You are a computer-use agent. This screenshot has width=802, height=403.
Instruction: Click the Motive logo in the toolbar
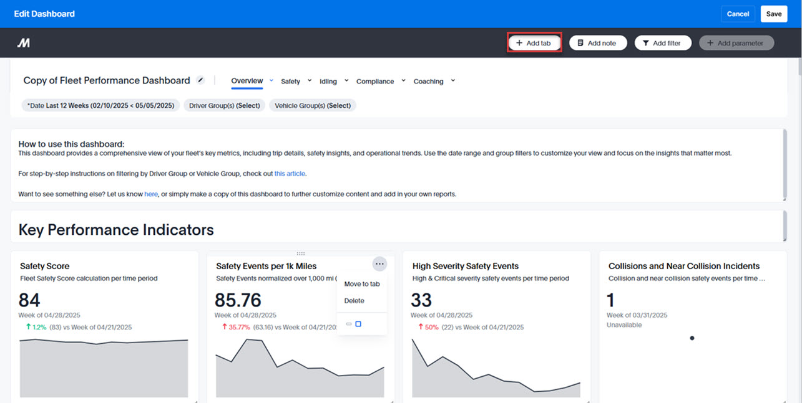pyautogui.click(x=24, y=42)
